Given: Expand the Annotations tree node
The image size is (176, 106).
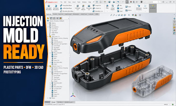Looking at the screenshot, I should coord(48,27).
